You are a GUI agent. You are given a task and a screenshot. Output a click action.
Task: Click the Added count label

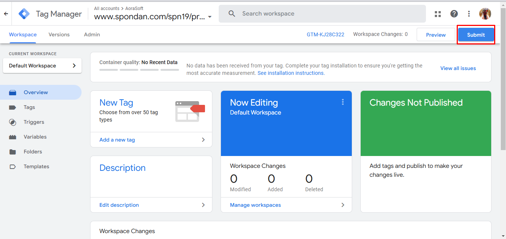pos(275,189)
